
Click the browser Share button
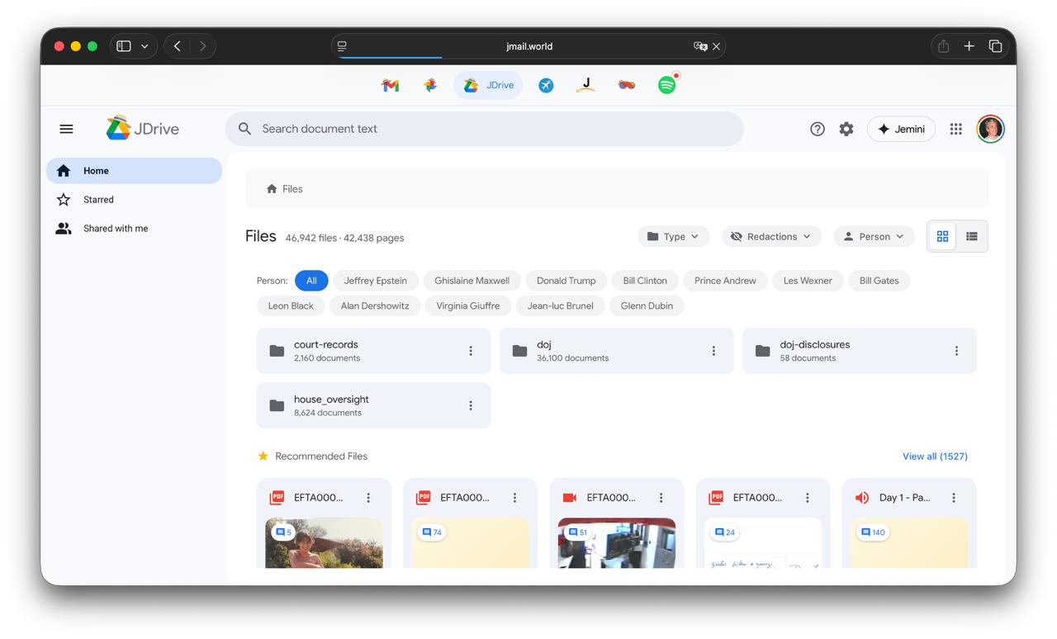click(943, 46)
